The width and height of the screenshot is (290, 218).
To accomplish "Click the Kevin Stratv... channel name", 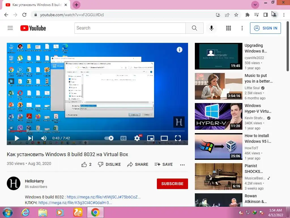I will pos(255,118).
